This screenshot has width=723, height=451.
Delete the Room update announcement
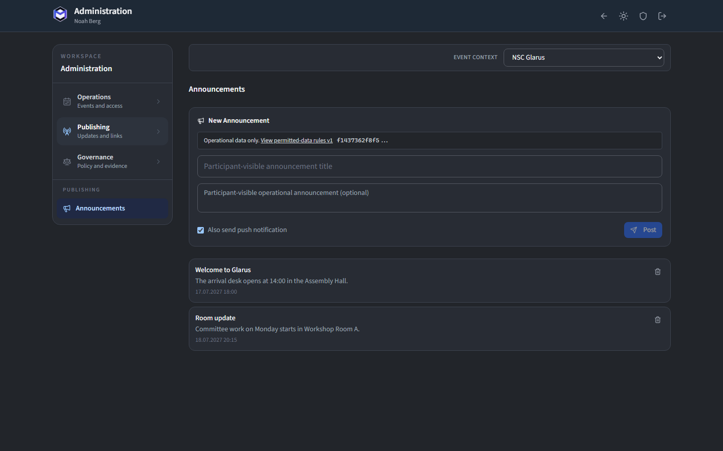tap(658, 320)
